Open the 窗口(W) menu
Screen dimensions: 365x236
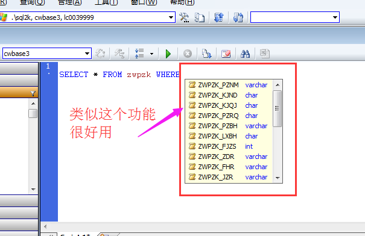(x=144, y=2)
